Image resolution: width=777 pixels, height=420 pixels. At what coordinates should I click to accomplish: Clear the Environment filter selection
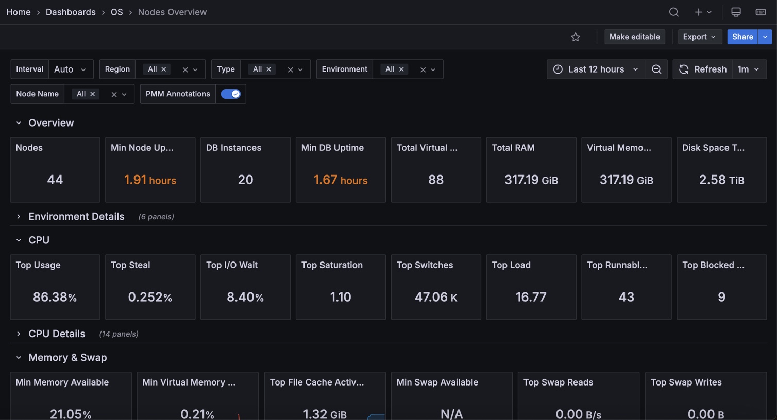[x=423, y=69]
